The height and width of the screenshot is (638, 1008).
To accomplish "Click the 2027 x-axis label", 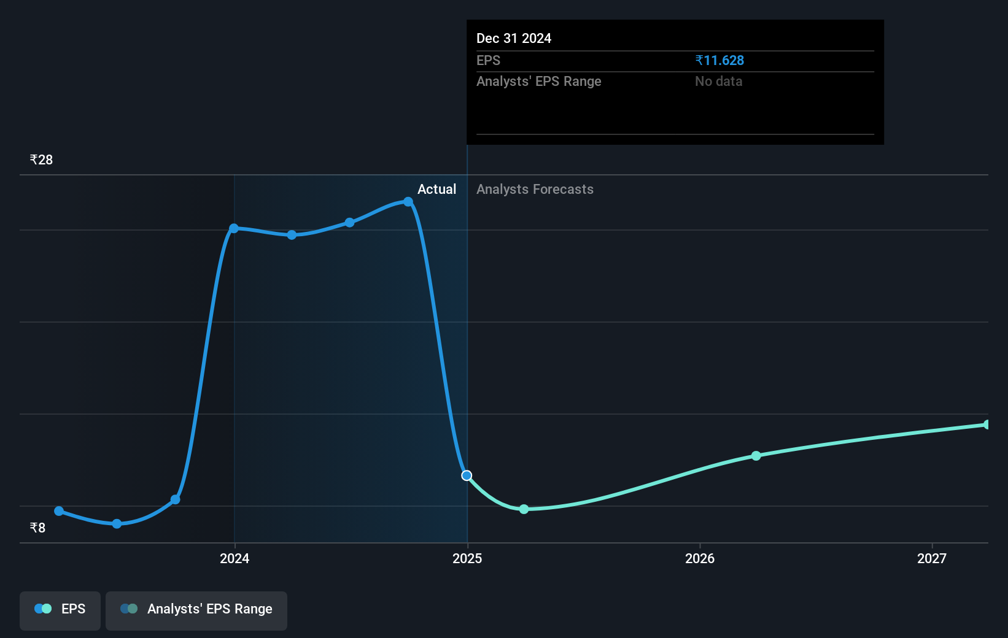I will pos(932,558).
